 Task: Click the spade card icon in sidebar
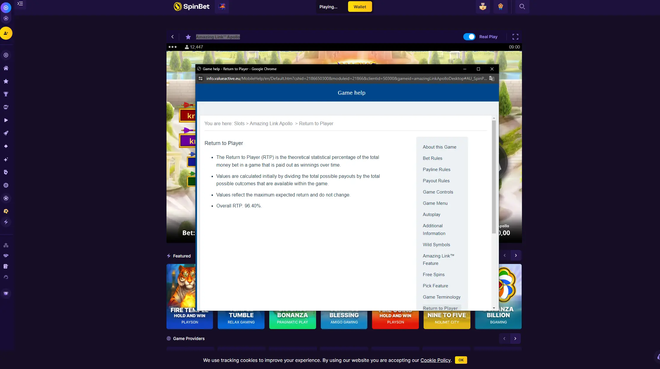pos(6,146)
